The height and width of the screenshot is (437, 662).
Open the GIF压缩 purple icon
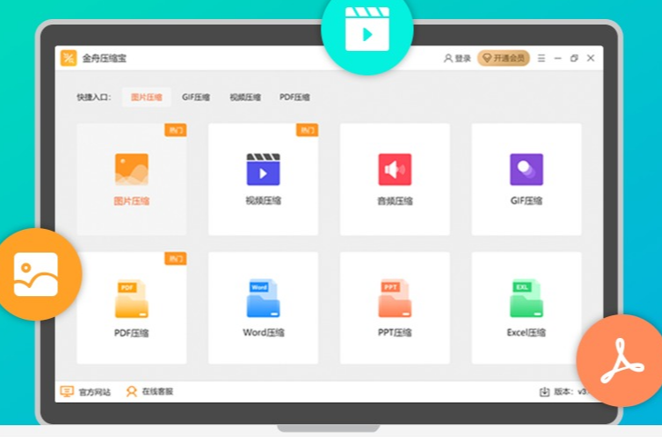pyautogui.click(x=527, y=169)
